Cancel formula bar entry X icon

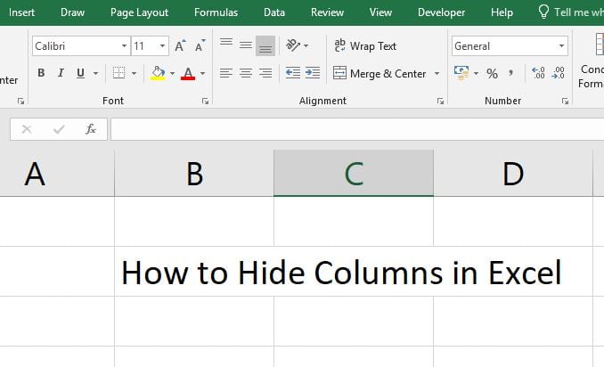pyautogui.click(x=27, y=129)
